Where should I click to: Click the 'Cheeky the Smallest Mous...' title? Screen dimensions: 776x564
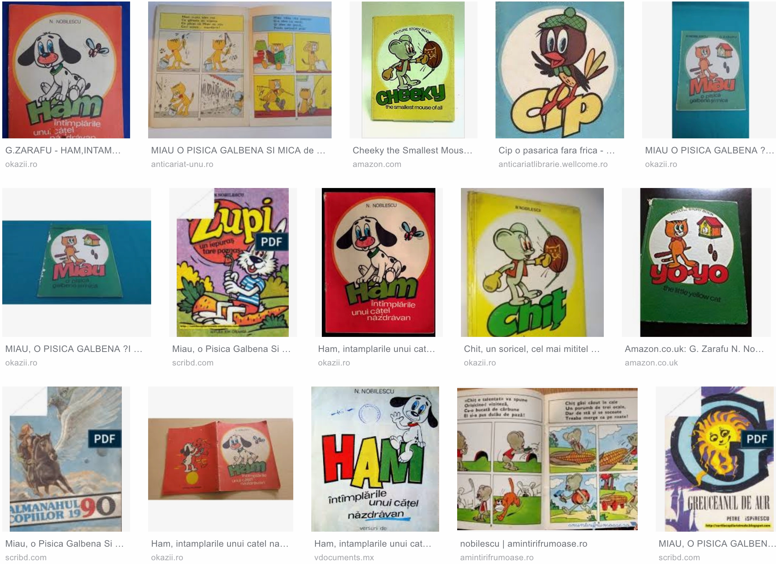(412, 150)
